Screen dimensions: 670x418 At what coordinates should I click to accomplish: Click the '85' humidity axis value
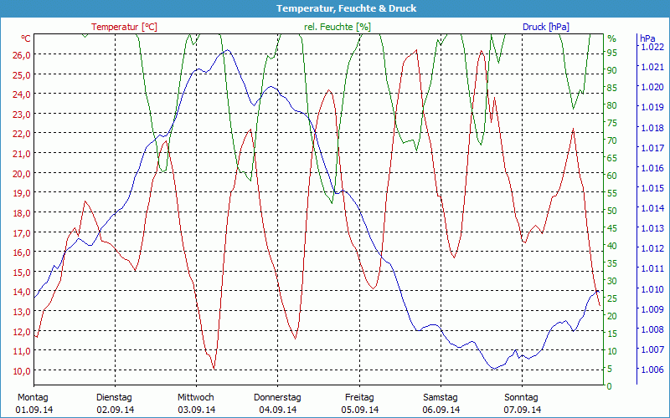612,88
